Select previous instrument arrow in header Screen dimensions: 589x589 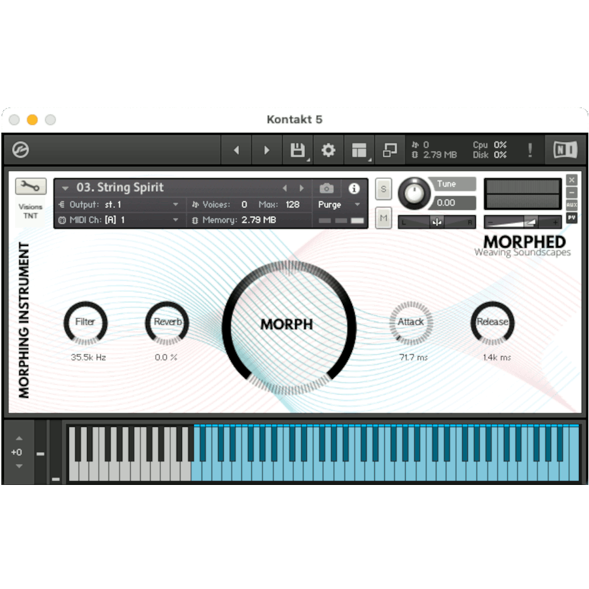click(x=285, y=188)
